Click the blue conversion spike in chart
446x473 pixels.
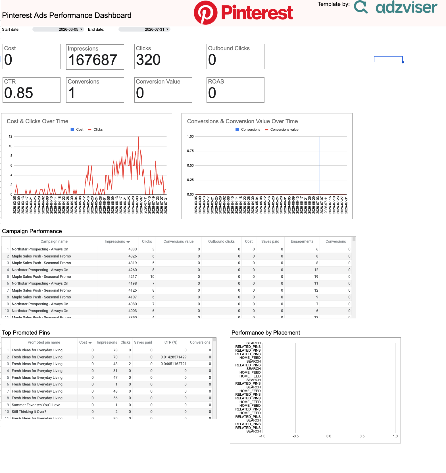point(319,165)
